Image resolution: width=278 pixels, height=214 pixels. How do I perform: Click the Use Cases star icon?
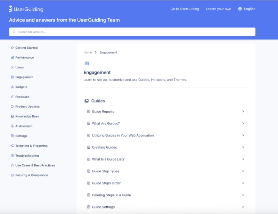tap(12, 165)
